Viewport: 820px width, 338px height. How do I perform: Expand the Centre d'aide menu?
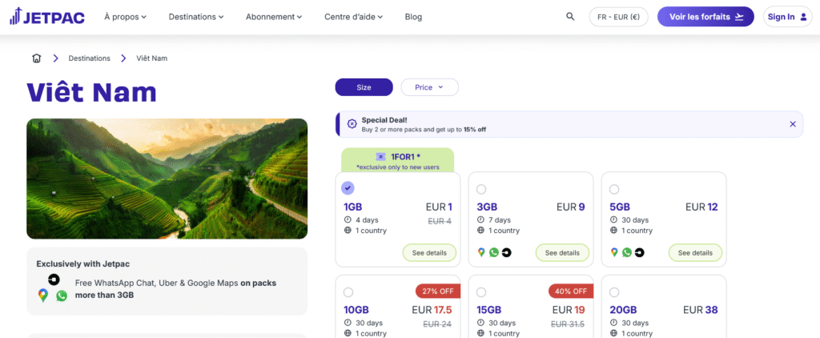(x=353, y=17)
